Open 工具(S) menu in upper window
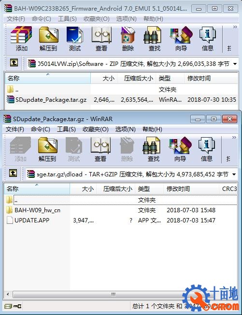This screenshot has height=315, width=242. [x=67, y=19]
